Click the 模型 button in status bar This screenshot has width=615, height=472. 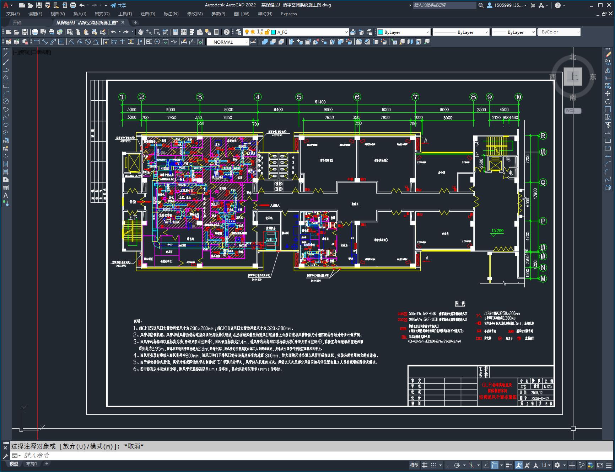[414, 465]
